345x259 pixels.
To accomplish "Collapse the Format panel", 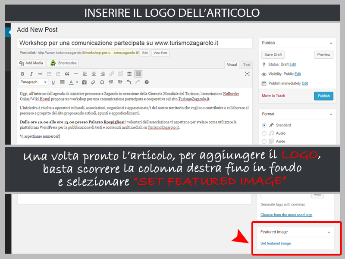I will pyautogui.click(x=331, y=114).
